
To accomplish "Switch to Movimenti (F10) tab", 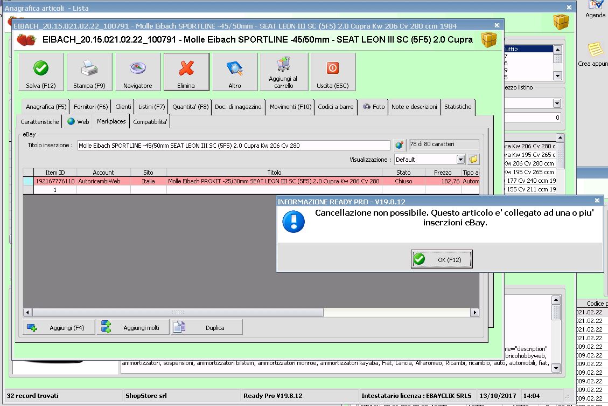I will tap(290, 107).
